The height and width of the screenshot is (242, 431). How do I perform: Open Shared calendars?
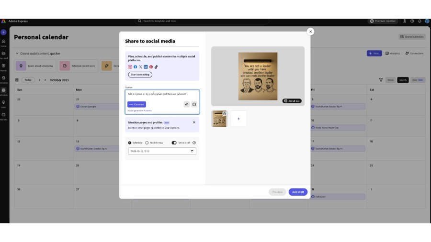tap(412, 37)
